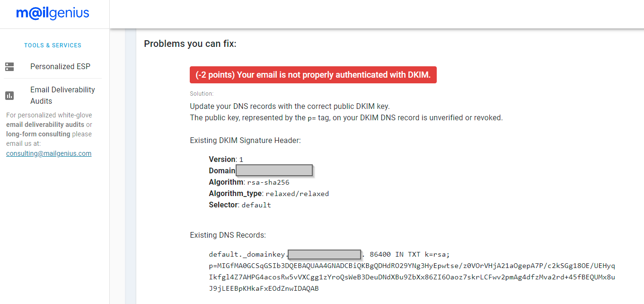
Task: Click the TOOLS & SERVICES section heading
Action: coord(53,45)
